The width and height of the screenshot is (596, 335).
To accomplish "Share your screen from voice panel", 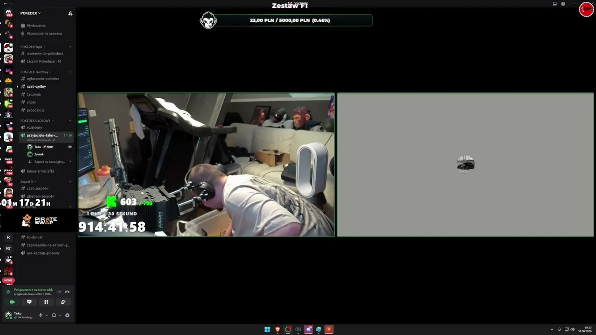I will pyautogui.click(x=29, y=302).
